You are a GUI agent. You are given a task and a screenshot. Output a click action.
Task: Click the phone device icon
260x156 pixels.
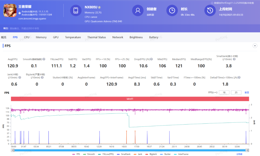(x=76, y=11)
